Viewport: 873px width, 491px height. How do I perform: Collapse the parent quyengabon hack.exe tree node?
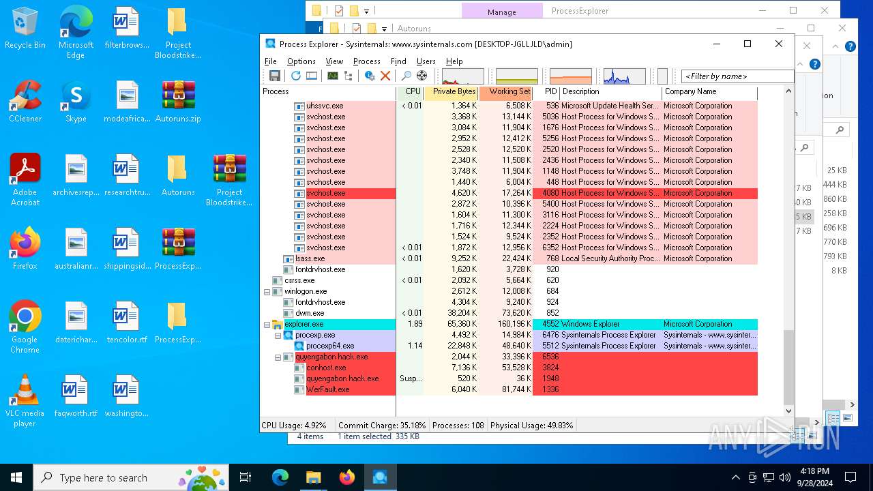(x=278, y=357)
